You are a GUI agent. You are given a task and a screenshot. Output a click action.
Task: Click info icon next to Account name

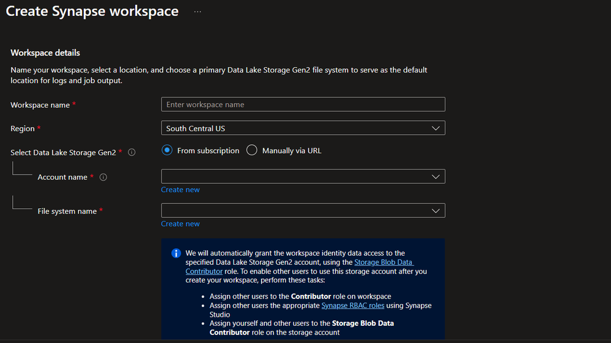click(x=103, y=177)
